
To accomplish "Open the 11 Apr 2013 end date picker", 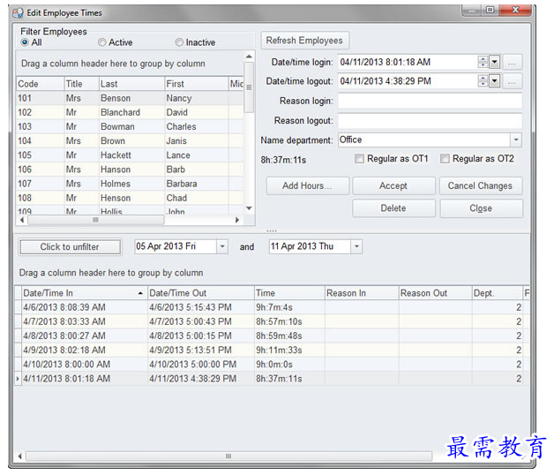I will point(356,247).
